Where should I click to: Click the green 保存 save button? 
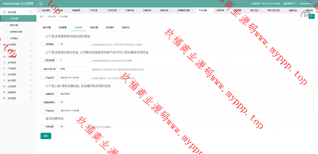tap(46, 136)
